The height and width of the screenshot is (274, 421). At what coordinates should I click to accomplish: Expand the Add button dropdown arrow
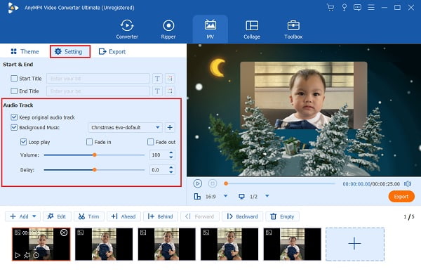click(x=34, y=216)
